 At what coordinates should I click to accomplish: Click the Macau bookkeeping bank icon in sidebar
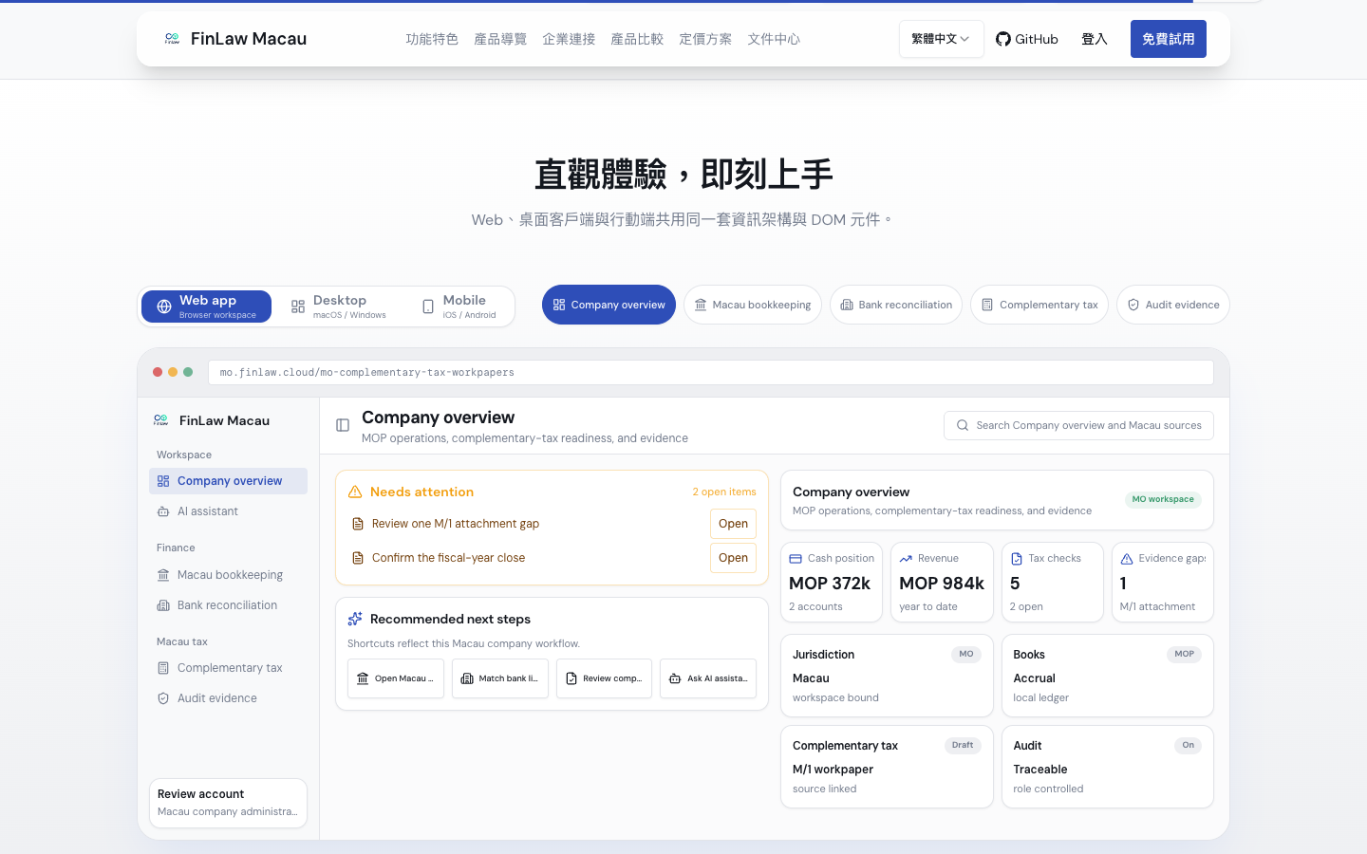[163, 575]
